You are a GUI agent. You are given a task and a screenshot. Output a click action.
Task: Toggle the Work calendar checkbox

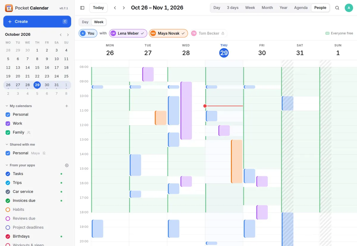point(8,123)
